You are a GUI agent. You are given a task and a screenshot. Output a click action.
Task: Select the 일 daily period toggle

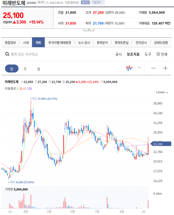12,68
